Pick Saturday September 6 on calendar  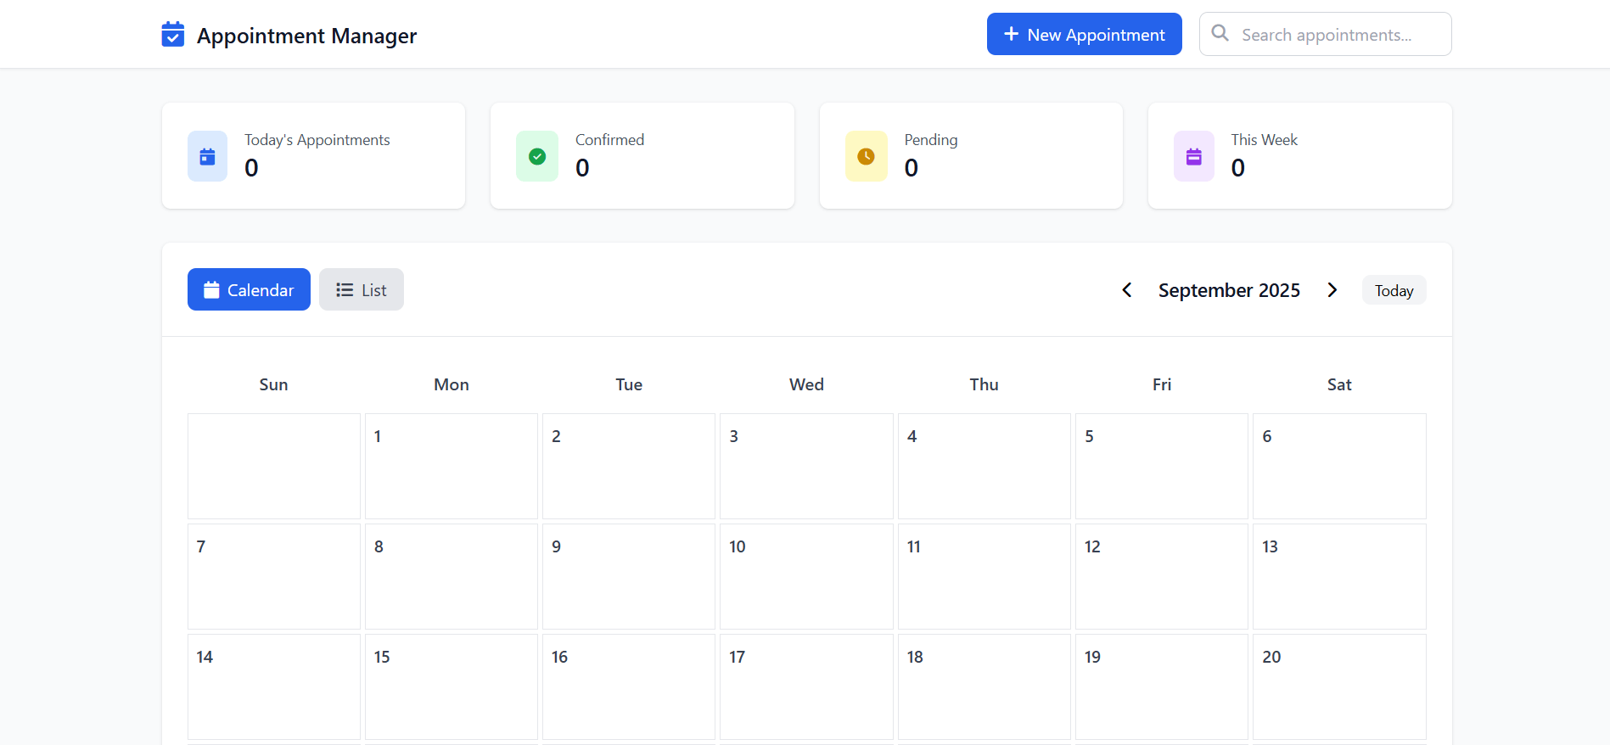pyautogui.click(x=1339, y=466)
